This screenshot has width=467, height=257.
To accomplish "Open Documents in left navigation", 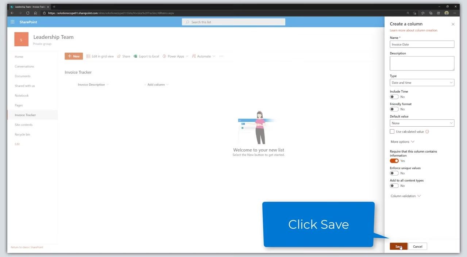I will (23, 76).
